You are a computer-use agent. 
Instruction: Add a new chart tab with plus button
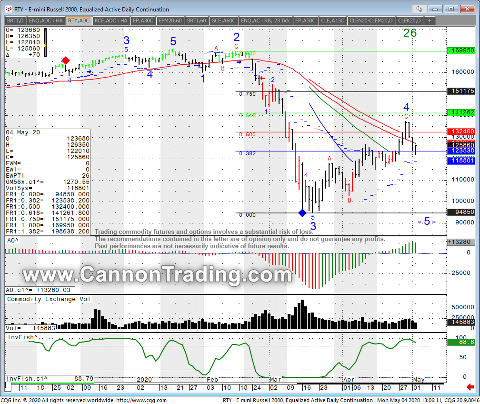(430, 20)
